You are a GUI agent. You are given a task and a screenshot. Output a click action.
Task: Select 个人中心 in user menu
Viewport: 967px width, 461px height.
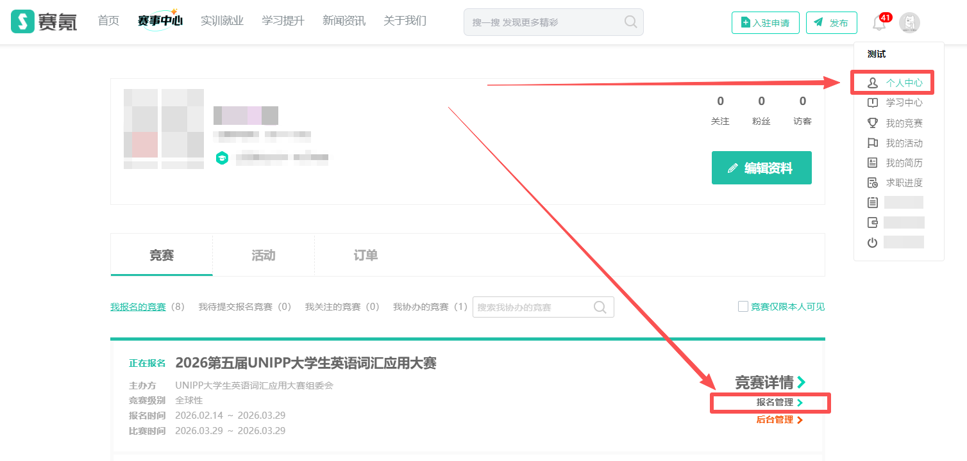[897, 83]
